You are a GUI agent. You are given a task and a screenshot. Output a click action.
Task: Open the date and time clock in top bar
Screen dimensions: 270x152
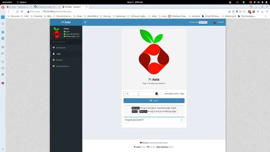[135, 2]
